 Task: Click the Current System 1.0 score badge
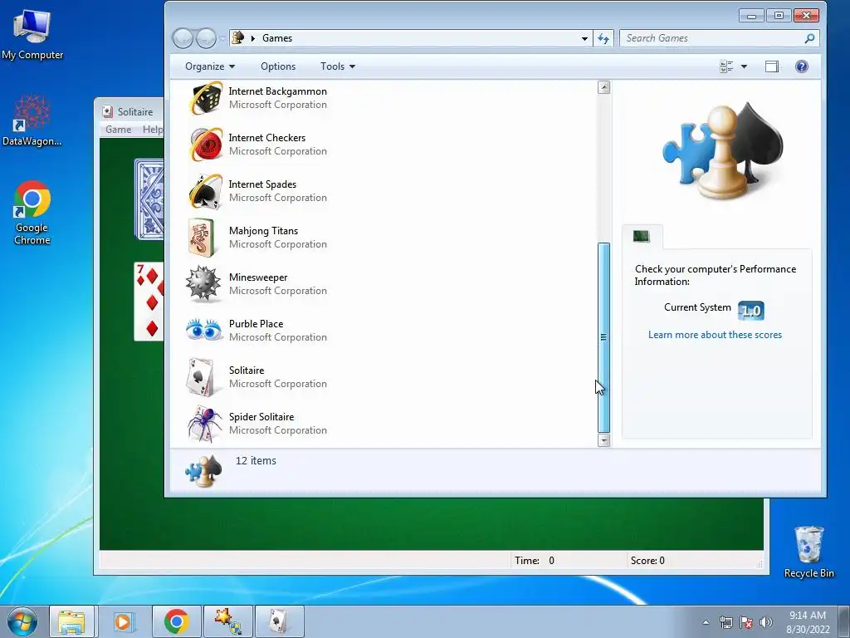click(x=750, y=311)
